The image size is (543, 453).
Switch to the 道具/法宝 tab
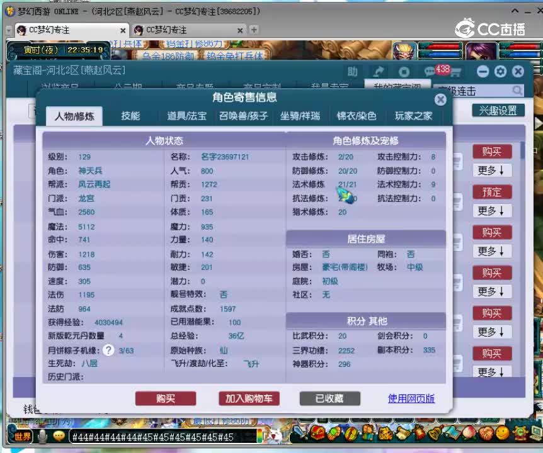coord(186,116)
